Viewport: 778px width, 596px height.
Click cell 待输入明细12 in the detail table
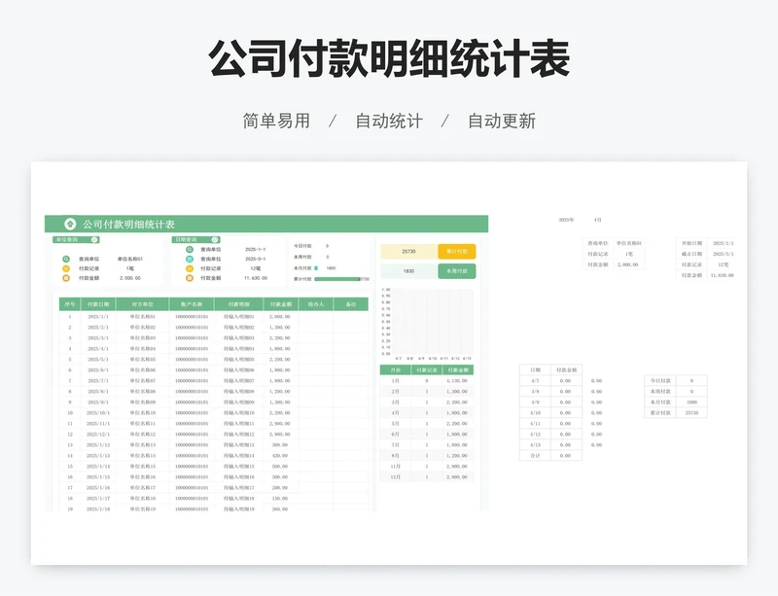[238, 435]
